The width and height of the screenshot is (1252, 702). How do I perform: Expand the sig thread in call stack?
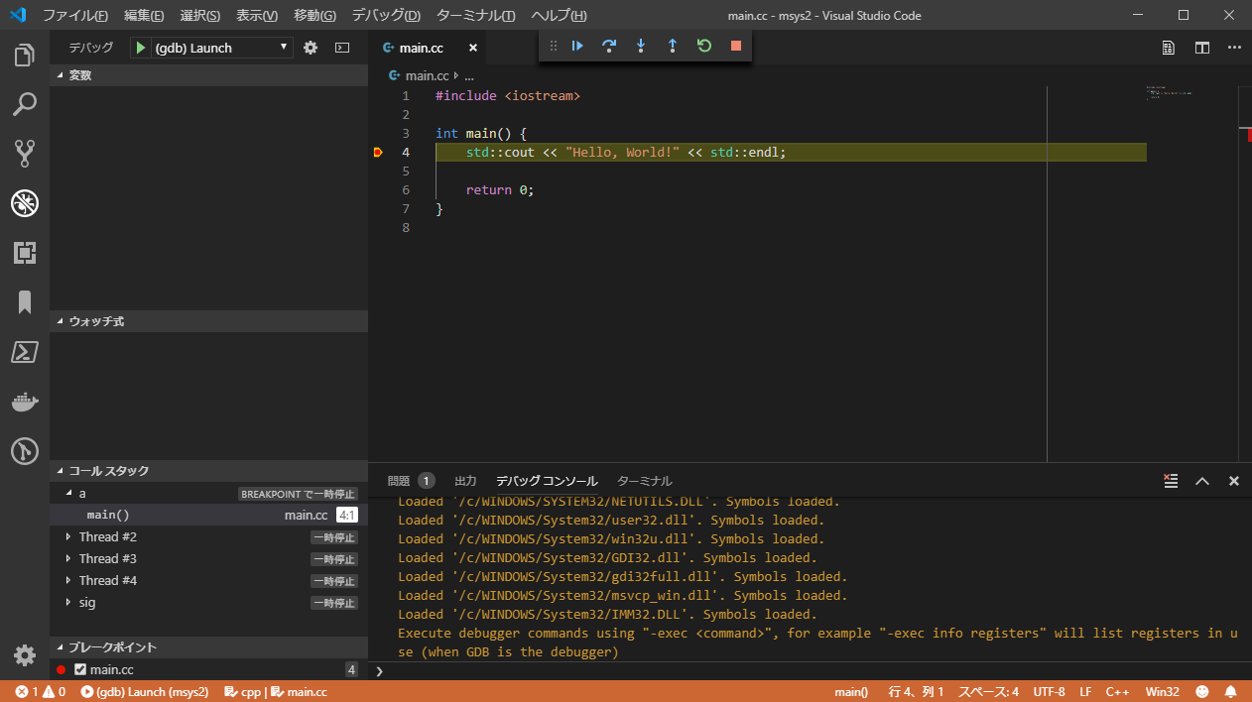pyautogui.click(x=68, y=602)
